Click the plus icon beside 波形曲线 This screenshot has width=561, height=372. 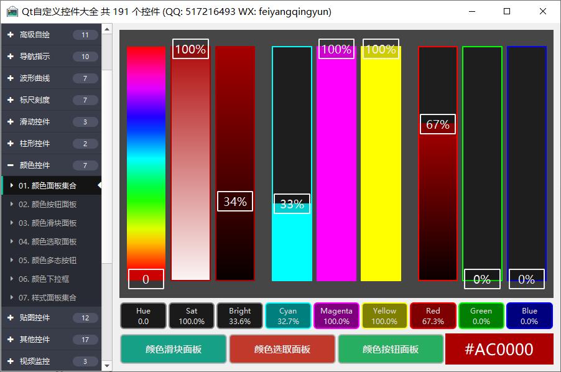point(11,78)
